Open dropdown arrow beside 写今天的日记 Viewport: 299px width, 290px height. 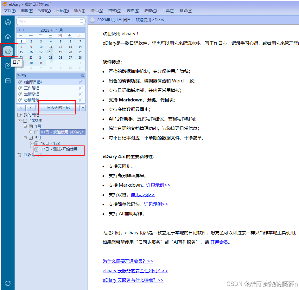pyautogui.click(x=83, y=108)
